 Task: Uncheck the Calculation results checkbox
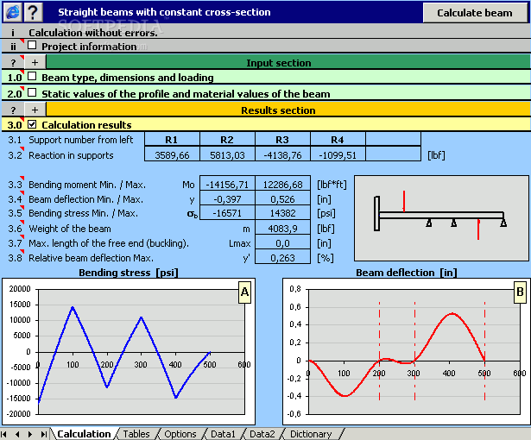[32, 124]
